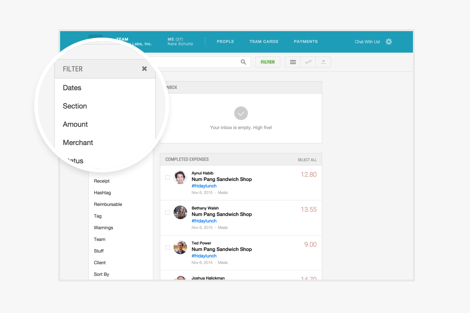This screenshot has height=313, width=470.
Task: Check Aynul Habib's expense checkbox
Action: 168,177
